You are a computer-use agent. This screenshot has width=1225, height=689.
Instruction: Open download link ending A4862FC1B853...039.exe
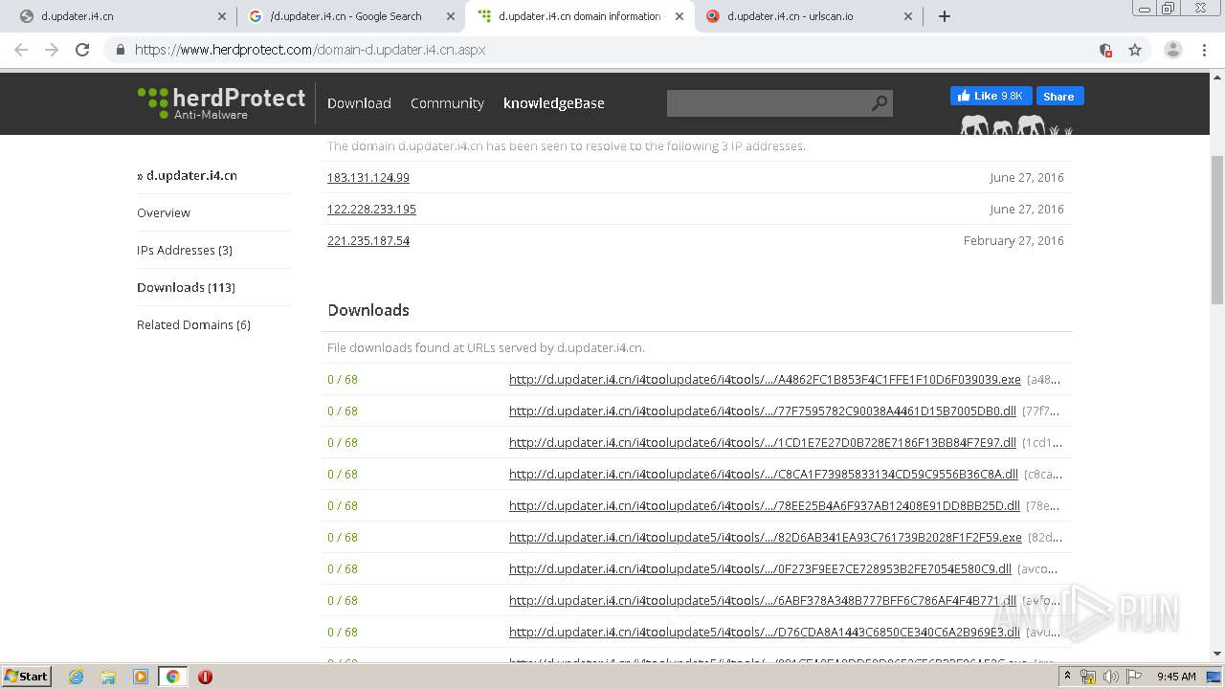[765, 379]
